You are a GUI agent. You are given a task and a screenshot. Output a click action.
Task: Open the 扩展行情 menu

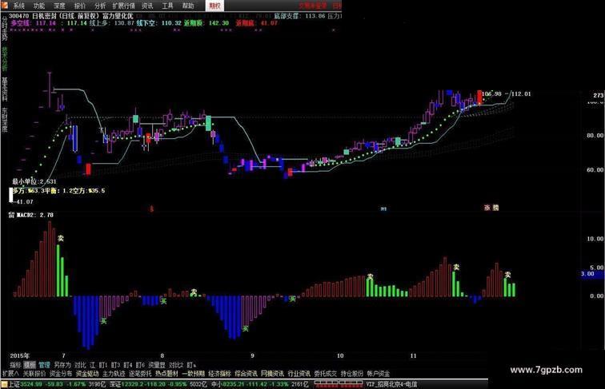tap(124, 6)
